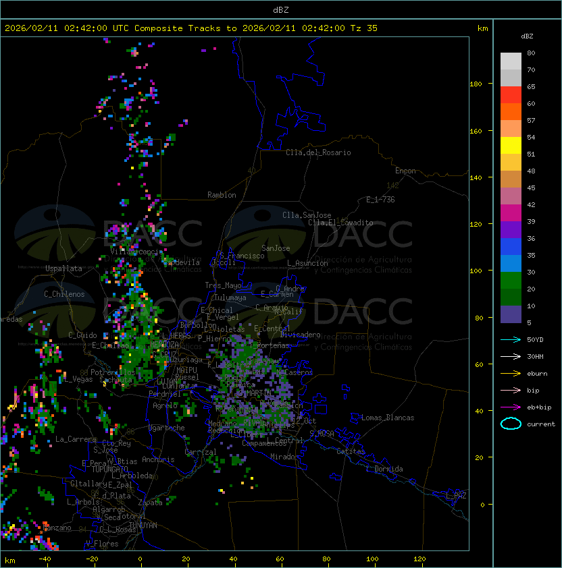562x568 pixels.
Task: Click the 'Clla.del_Rosario' label on the map
Action: [318, 152]
